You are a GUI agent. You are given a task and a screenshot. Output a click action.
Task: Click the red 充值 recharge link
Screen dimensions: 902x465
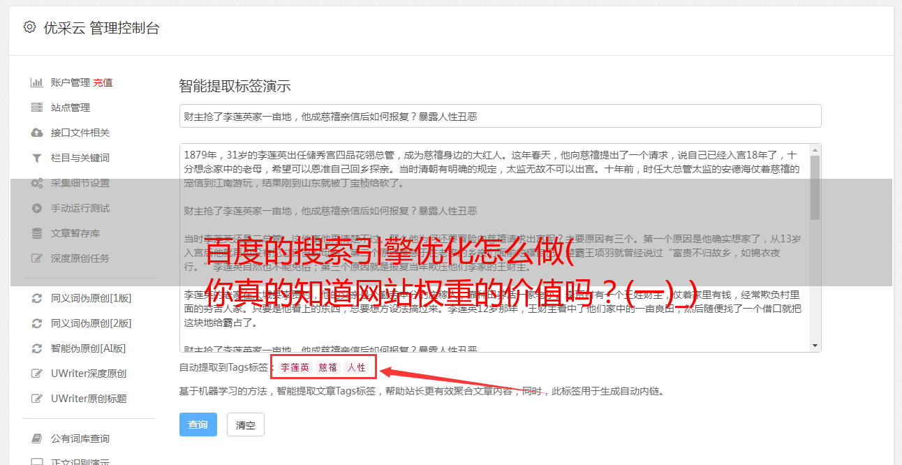click(x=103, y=82)
